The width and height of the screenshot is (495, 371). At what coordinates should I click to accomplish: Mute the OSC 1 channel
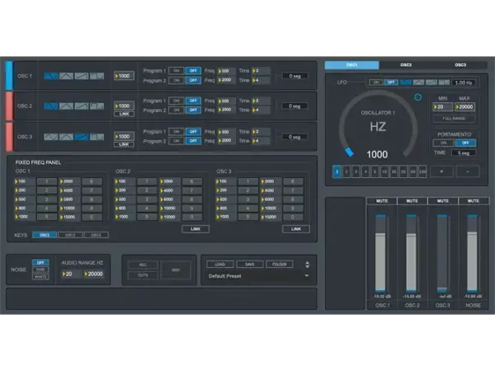point(382,201)
